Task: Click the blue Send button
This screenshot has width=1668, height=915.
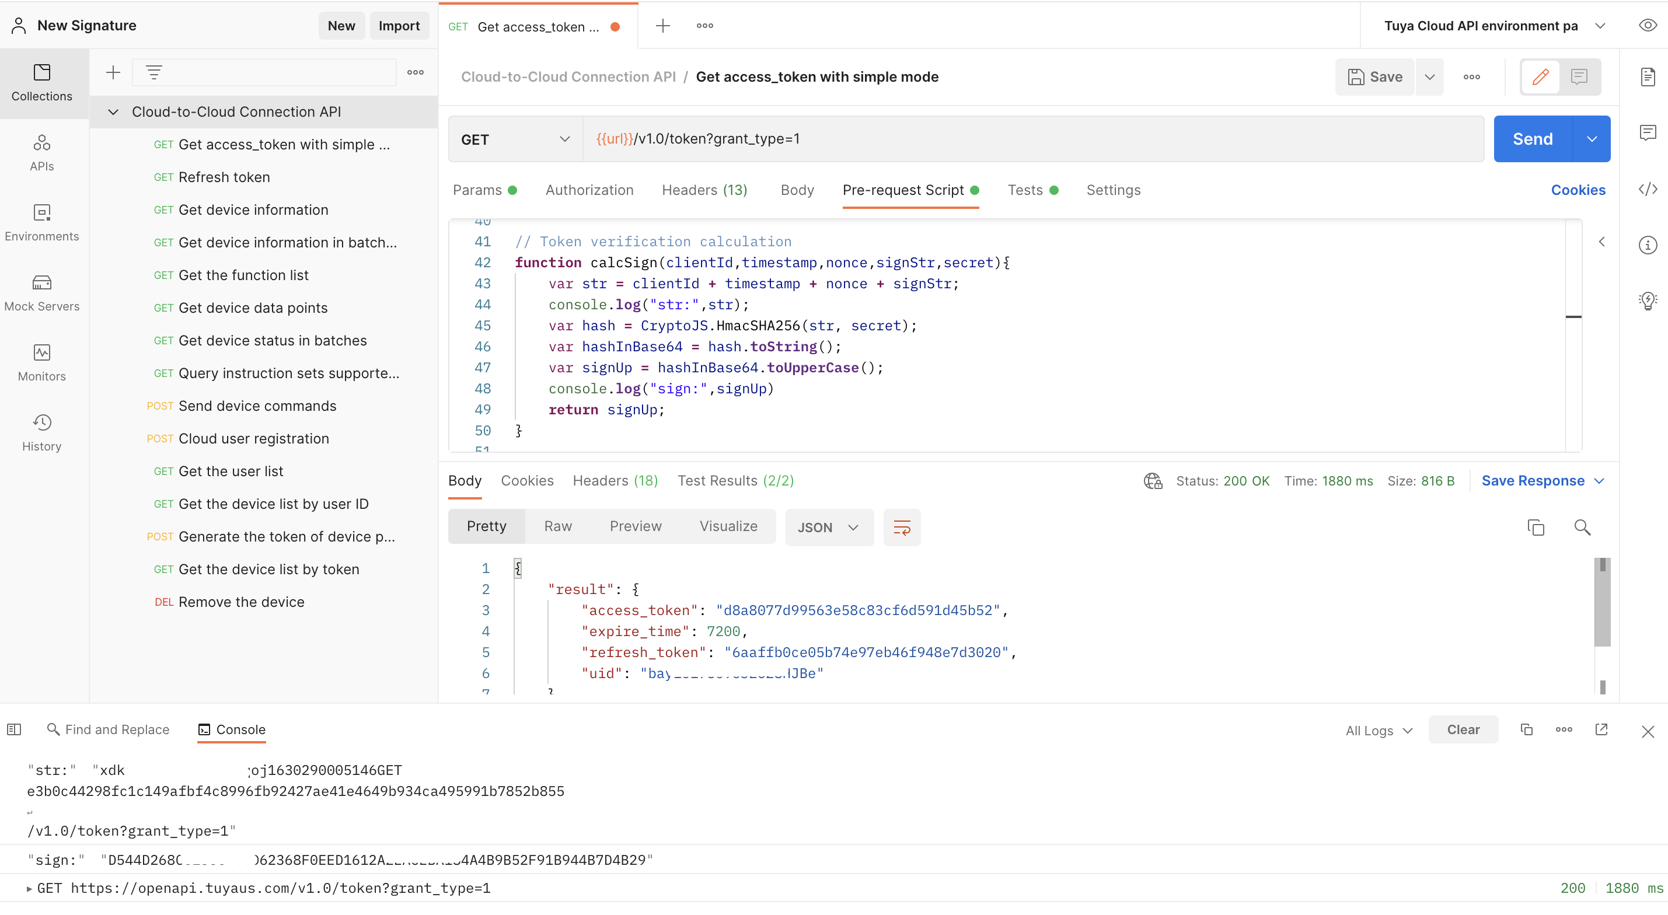Action: (x=1533, y=139)
